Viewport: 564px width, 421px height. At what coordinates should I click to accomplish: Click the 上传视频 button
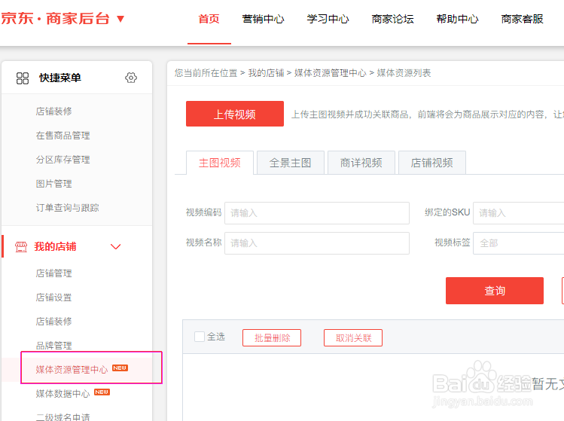235,114
